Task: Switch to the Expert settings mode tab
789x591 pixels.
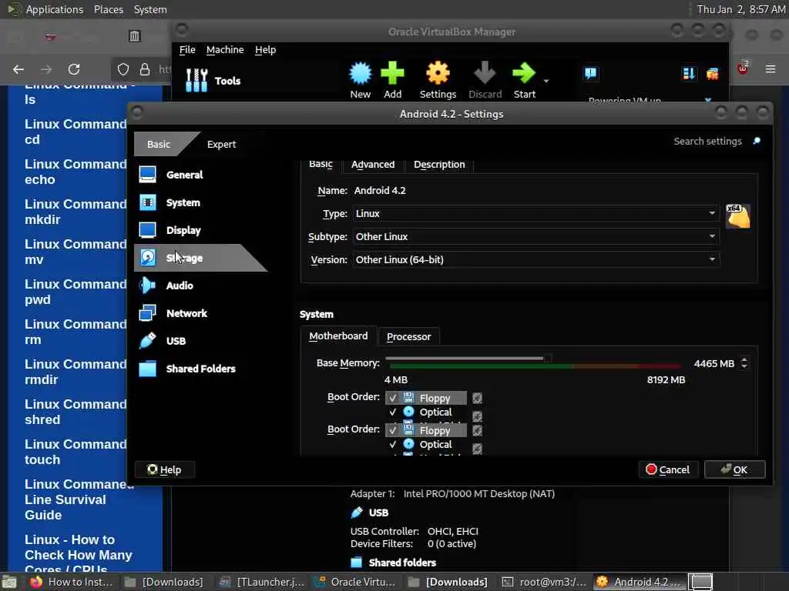Action: (221, 144)
